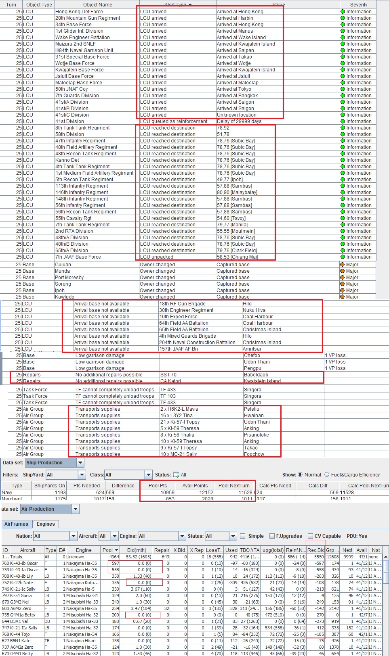This screenshot has width=389, height=656.
Task: Click the Status filter icon in Ship Production
Action: [176, 475]
